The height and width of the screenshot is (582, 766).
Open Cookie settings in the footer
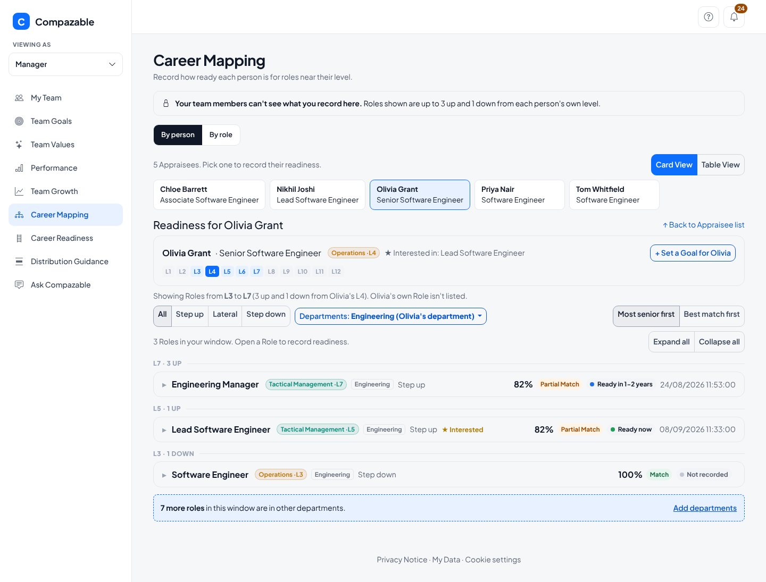[x=493, y=560]
